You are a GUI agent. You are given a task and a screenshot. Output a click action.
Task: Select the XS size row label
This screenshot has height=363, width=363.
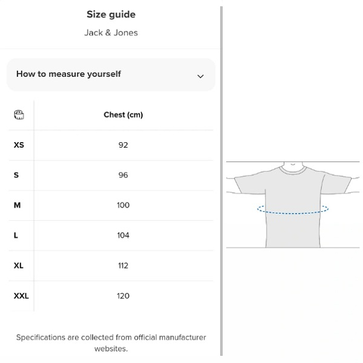click(19, 145)
